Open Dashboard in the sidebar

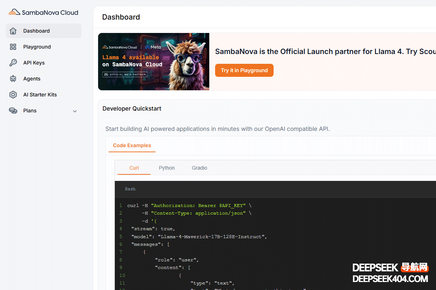44,31
